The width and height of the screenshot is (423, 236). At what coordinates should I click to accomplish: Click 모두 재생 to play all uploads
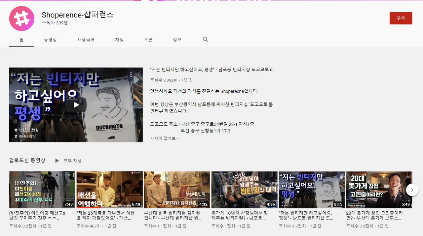point(72,161)
